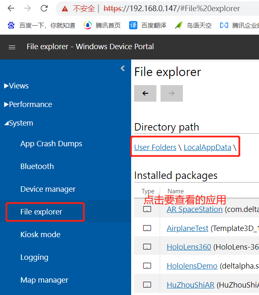Click the File explorer back arrow button
Viewport: 259px width, 295px height.
point(145,93)
